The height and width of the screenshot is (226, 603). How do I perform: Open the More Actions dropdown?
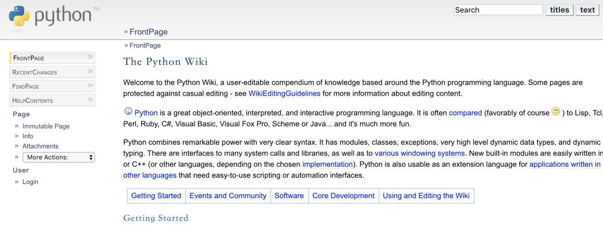pyautogui.click(x=58, y=157)
